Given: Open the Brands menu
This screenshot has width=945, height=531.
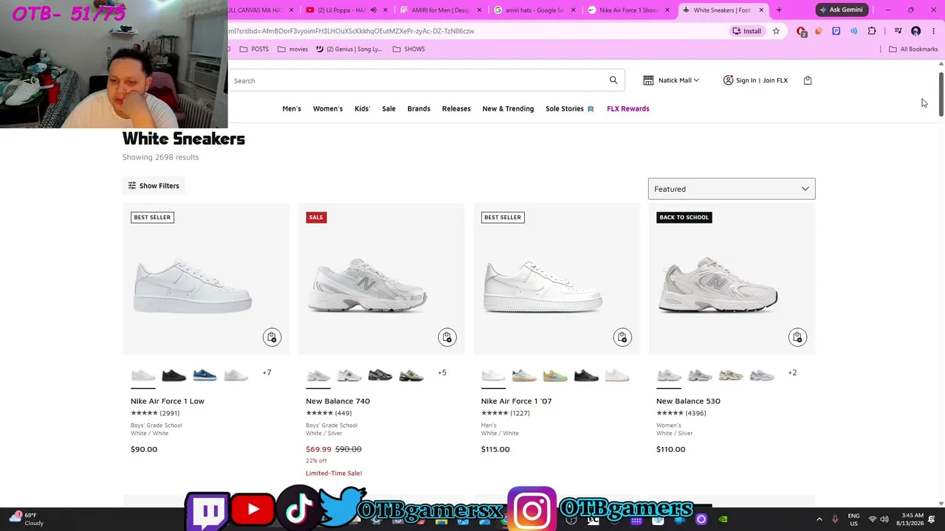Looking at the screenshot, I should point(419,108).
